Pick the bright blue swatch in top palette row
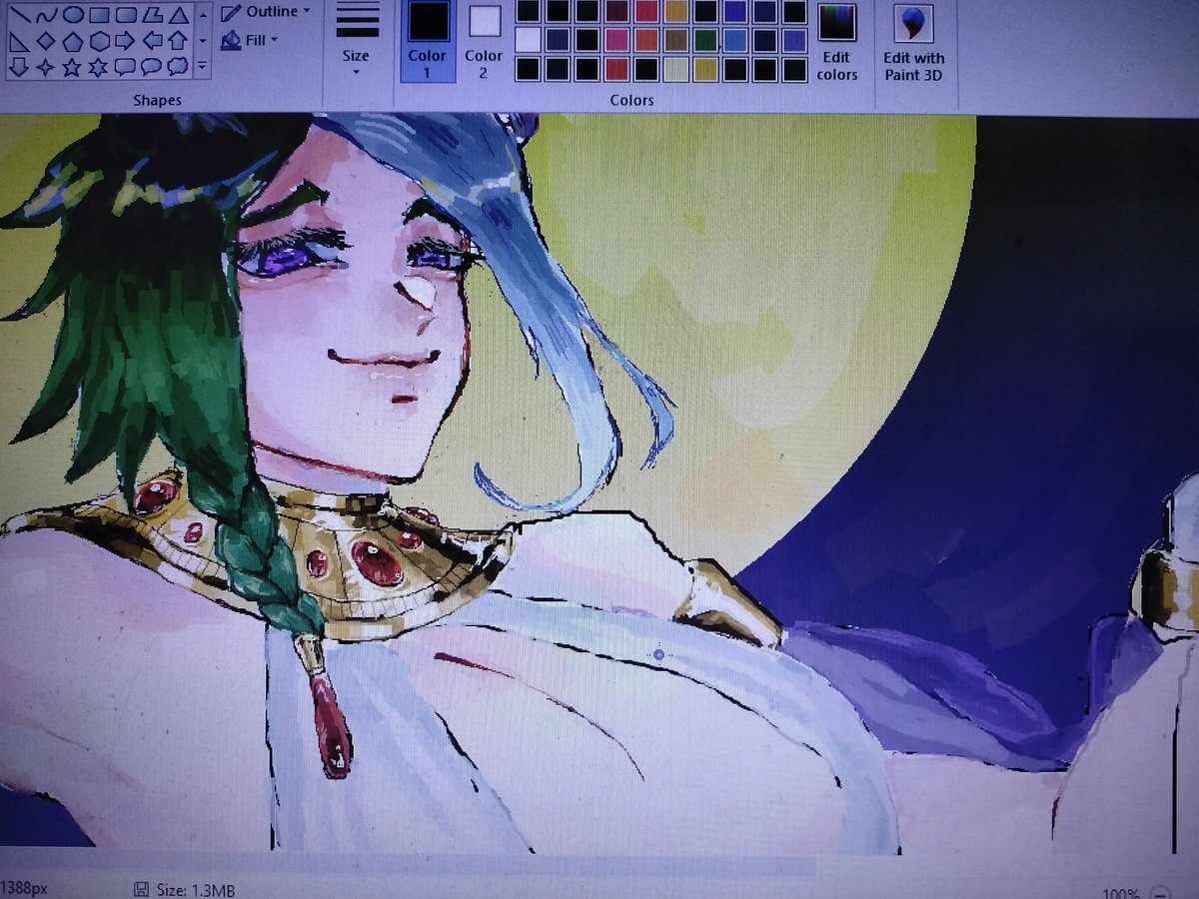1199x899 pixels. point(735,12)
